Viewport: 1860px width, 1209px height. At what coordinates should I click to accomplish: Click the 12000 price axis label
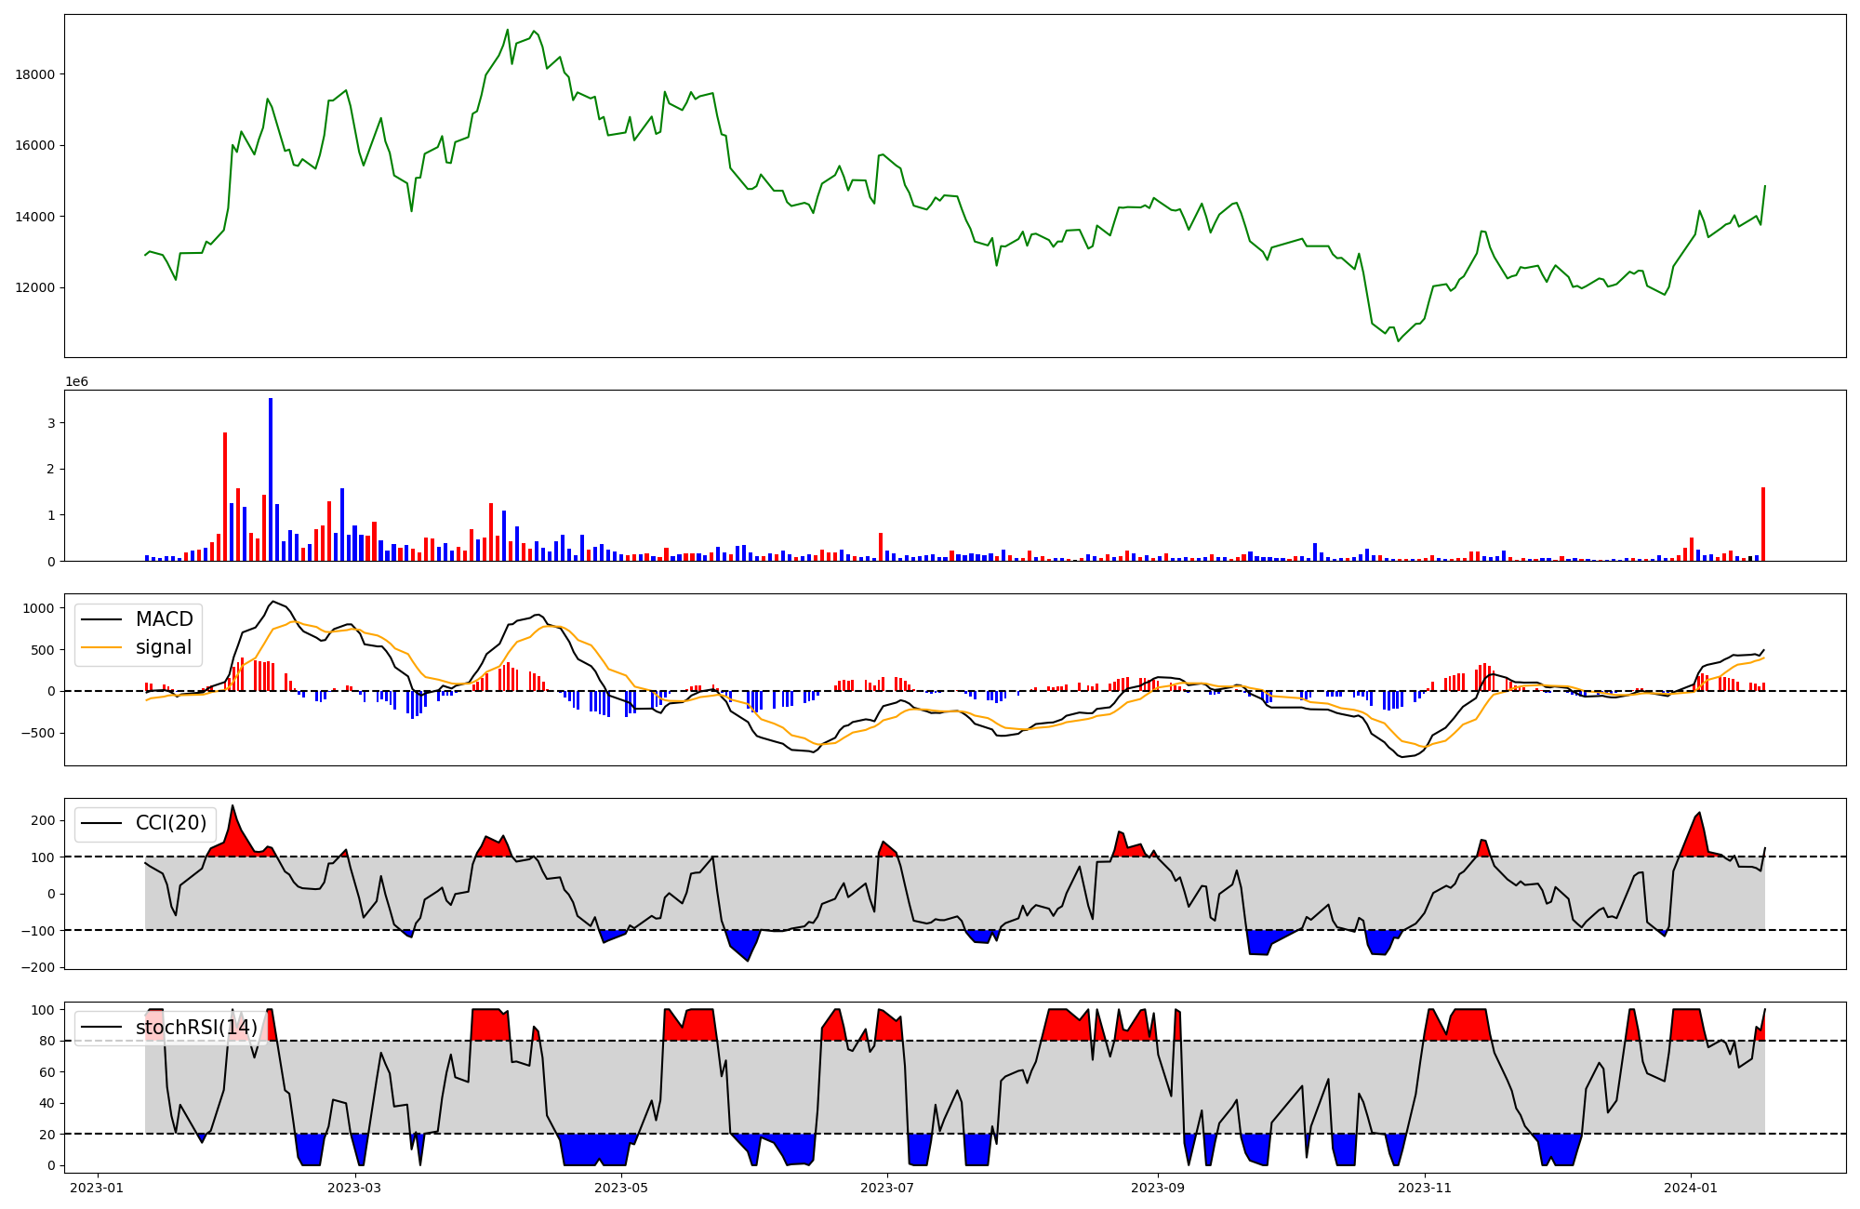(34, 288)
